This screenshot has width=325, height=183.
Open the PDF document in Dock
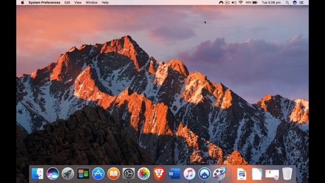242,174
